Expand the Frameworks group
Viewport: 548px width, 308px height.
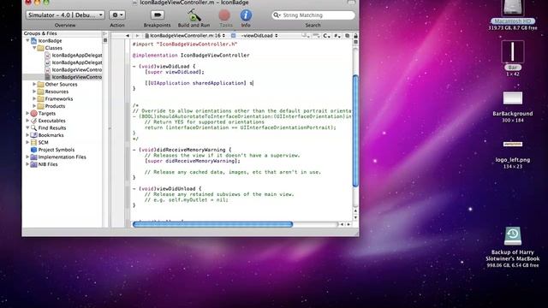click(34, 99)
